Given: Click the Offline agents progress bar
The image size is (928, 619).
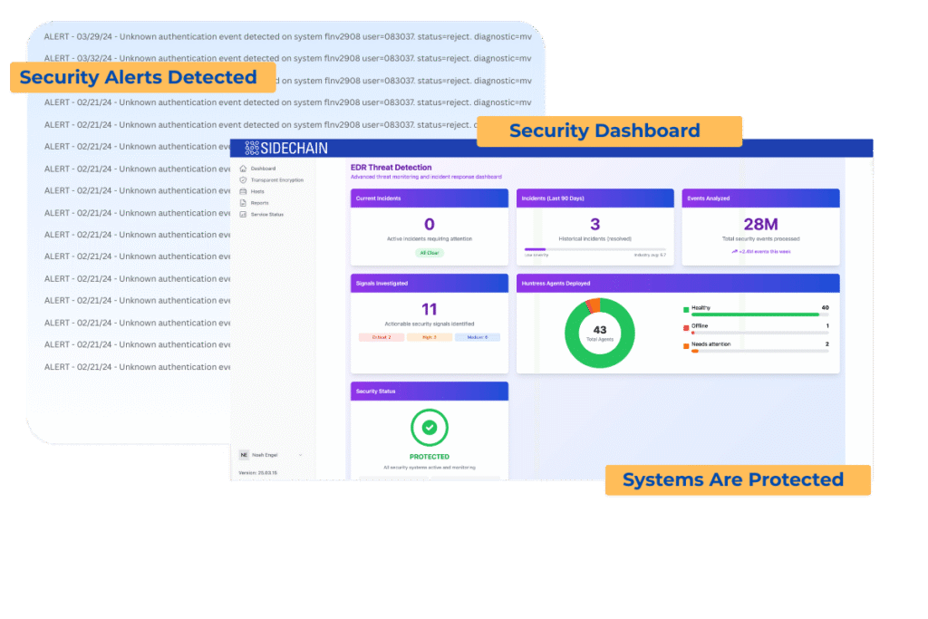Looking at the screenshot, I should click(x=760, y=333).
